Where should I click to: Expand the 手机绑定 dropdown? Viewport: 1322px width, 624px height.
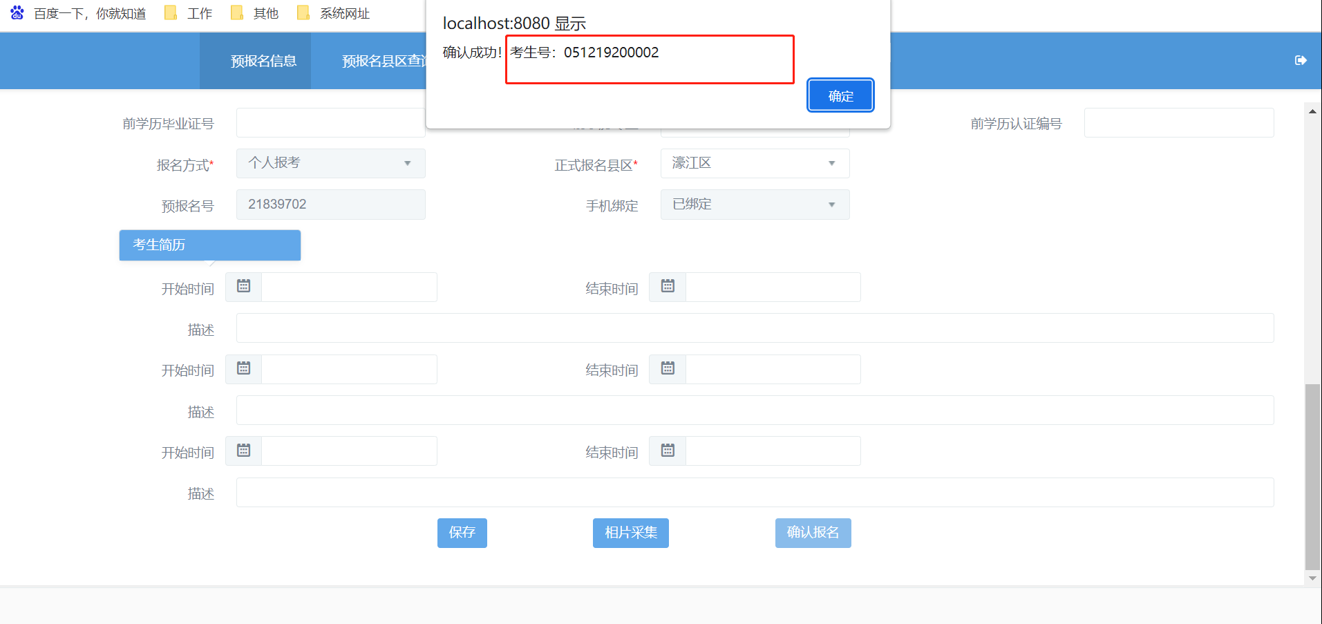point(755,205)
